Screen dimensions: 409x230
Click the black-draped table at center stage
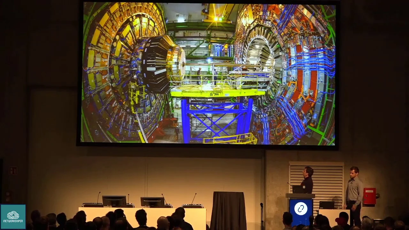tap(228, 211)
